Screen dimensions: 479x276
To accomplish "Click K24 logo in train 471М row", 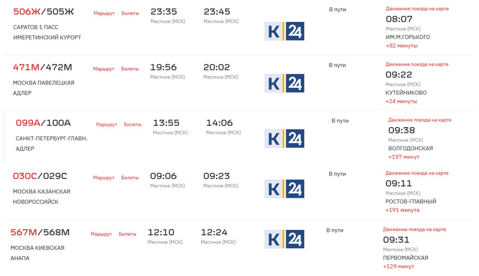I will pos(284,83).
